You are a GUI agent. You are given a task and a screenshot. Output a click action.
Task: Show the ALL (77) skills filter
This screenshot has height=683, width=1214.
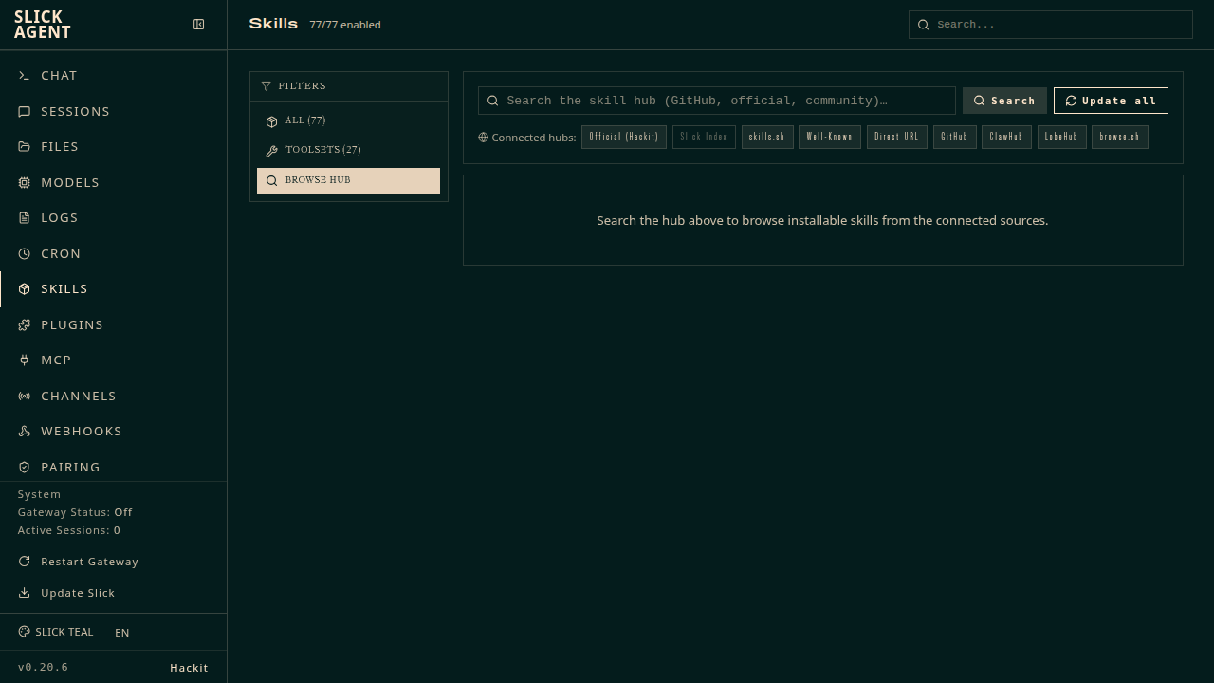point(348,120)
